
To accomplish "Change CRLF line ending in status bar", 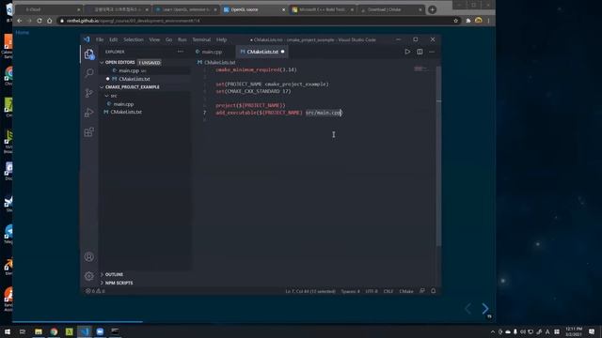I will coord(388,291).
